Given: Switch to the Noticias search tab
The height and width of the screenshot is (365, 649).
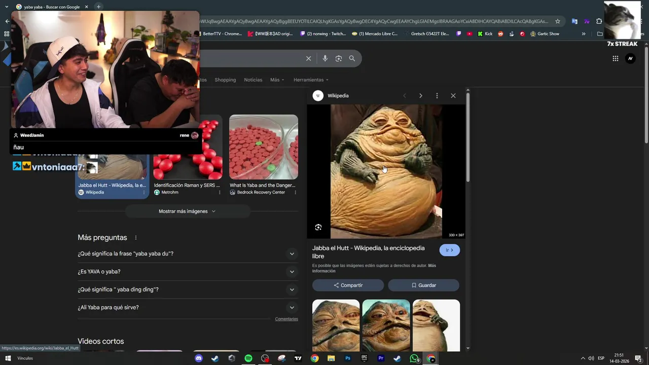Looking at the screenshot, I should click(x=253, y=80).
